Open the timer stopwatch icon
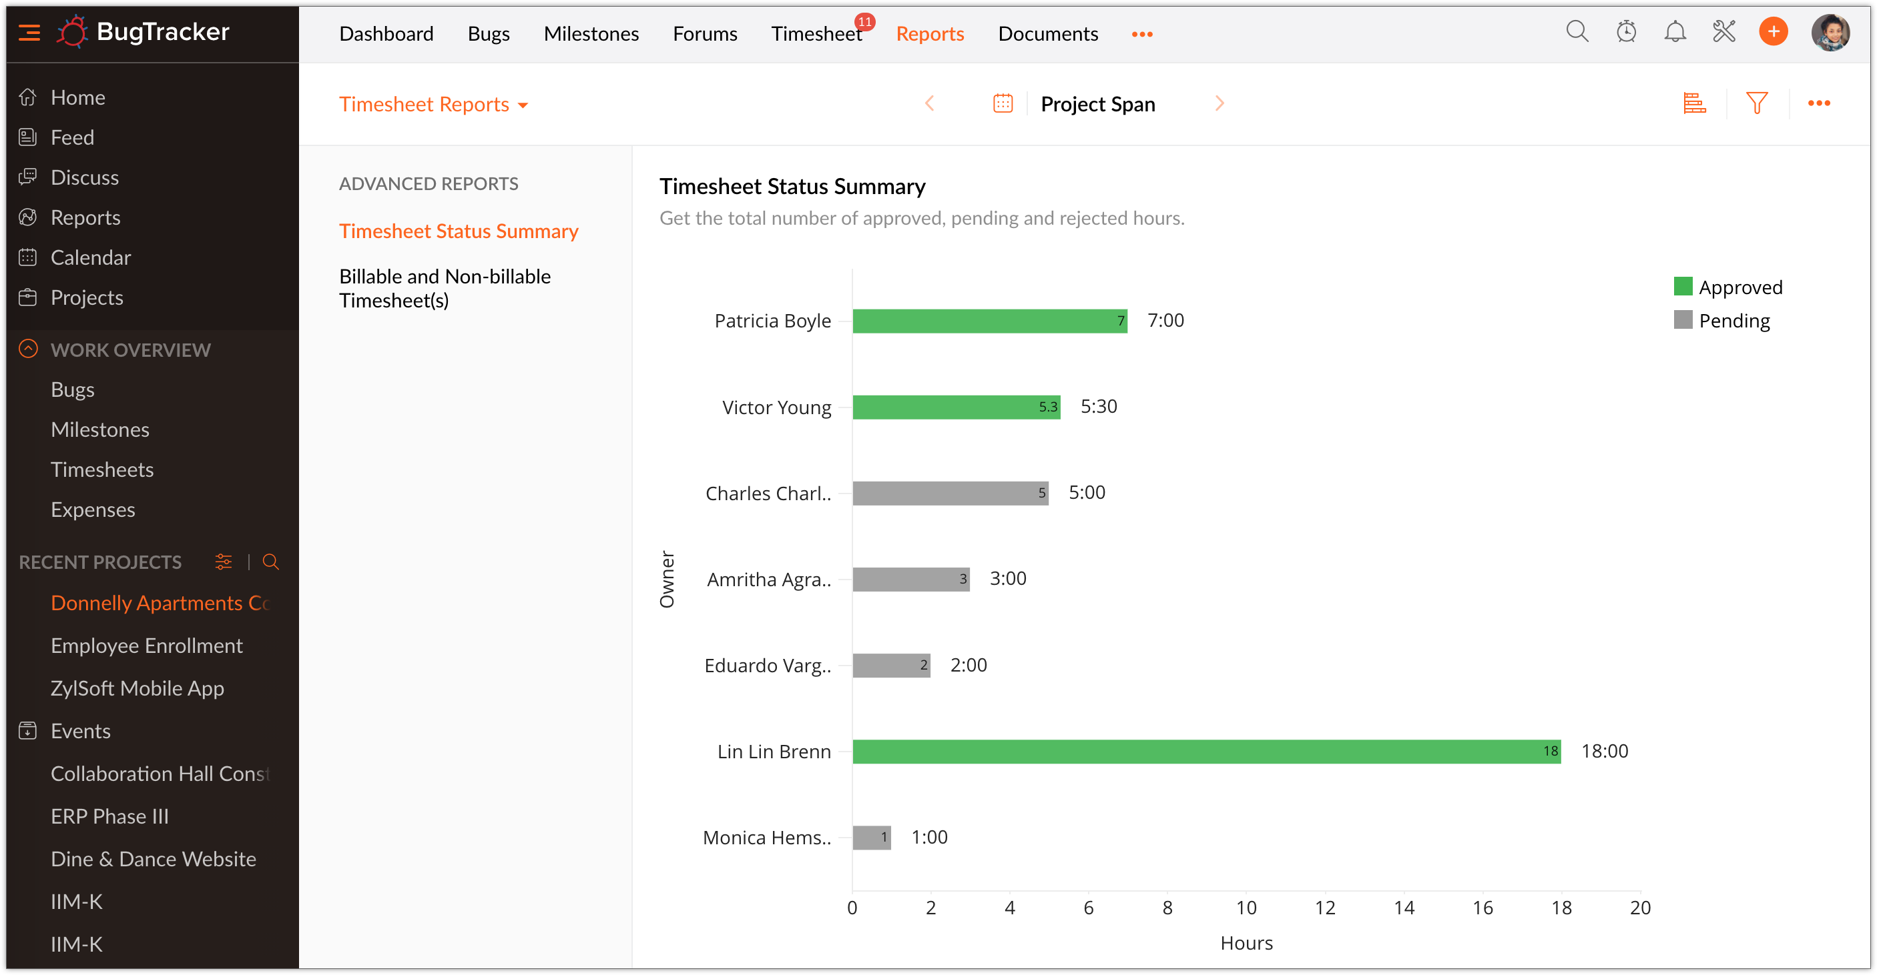The width and height of the screenshot is (1877, 975). coord(1625,32)
